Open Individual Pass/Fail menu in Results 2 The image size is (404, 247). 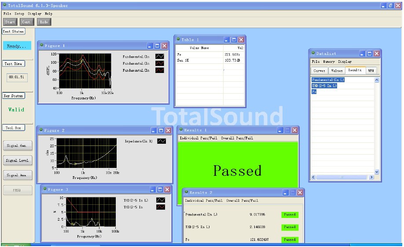[x=204, y=200]
